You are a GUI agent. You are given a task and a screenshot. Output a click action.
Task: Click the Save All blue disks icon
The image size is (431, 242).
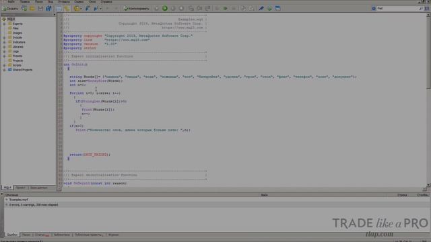48,9
